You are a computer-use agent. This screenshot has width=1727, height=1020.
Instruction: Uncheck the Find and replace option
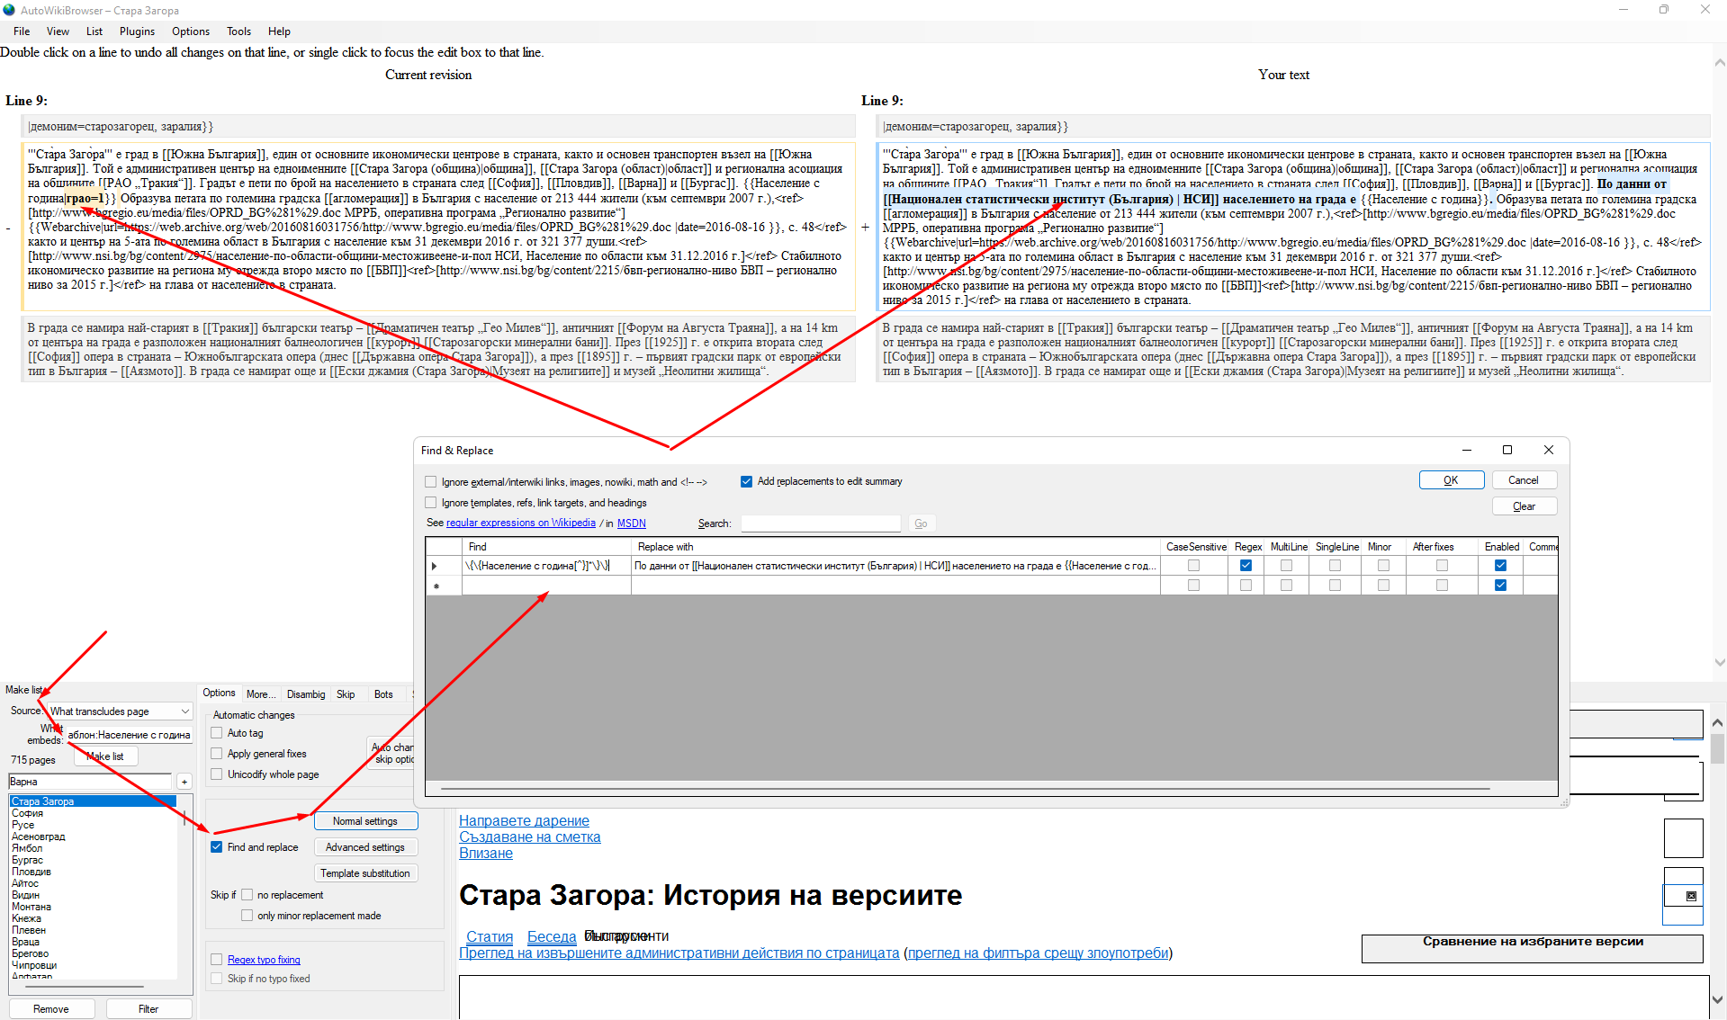coord(217,847)
